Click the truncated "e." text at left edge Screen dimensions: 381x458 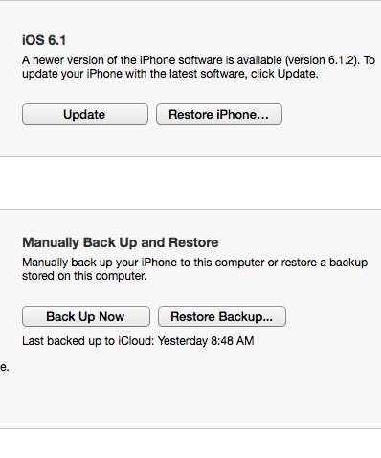pyautogui.click(x=5, y=367)
